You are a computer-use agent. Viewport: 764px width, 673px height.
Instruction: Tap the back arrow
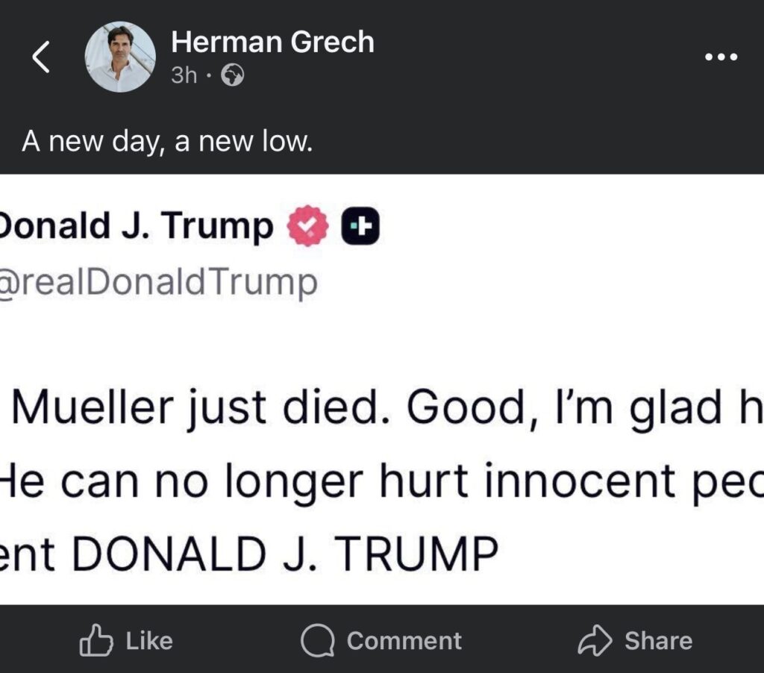41,57
